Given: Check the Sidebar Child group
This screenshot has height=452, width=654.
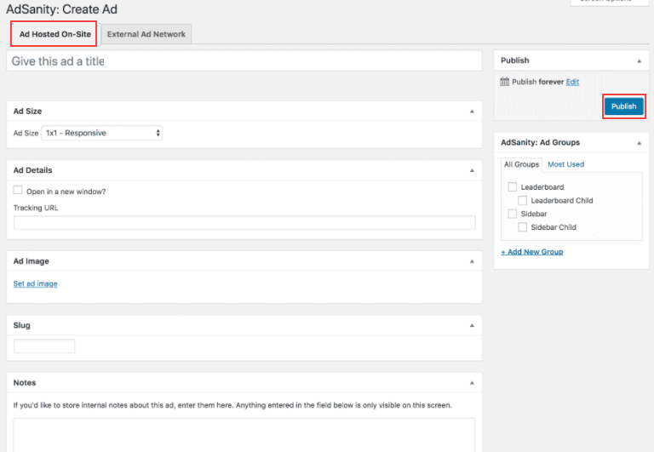Looking at the screenshot, I should coord(522,227).
